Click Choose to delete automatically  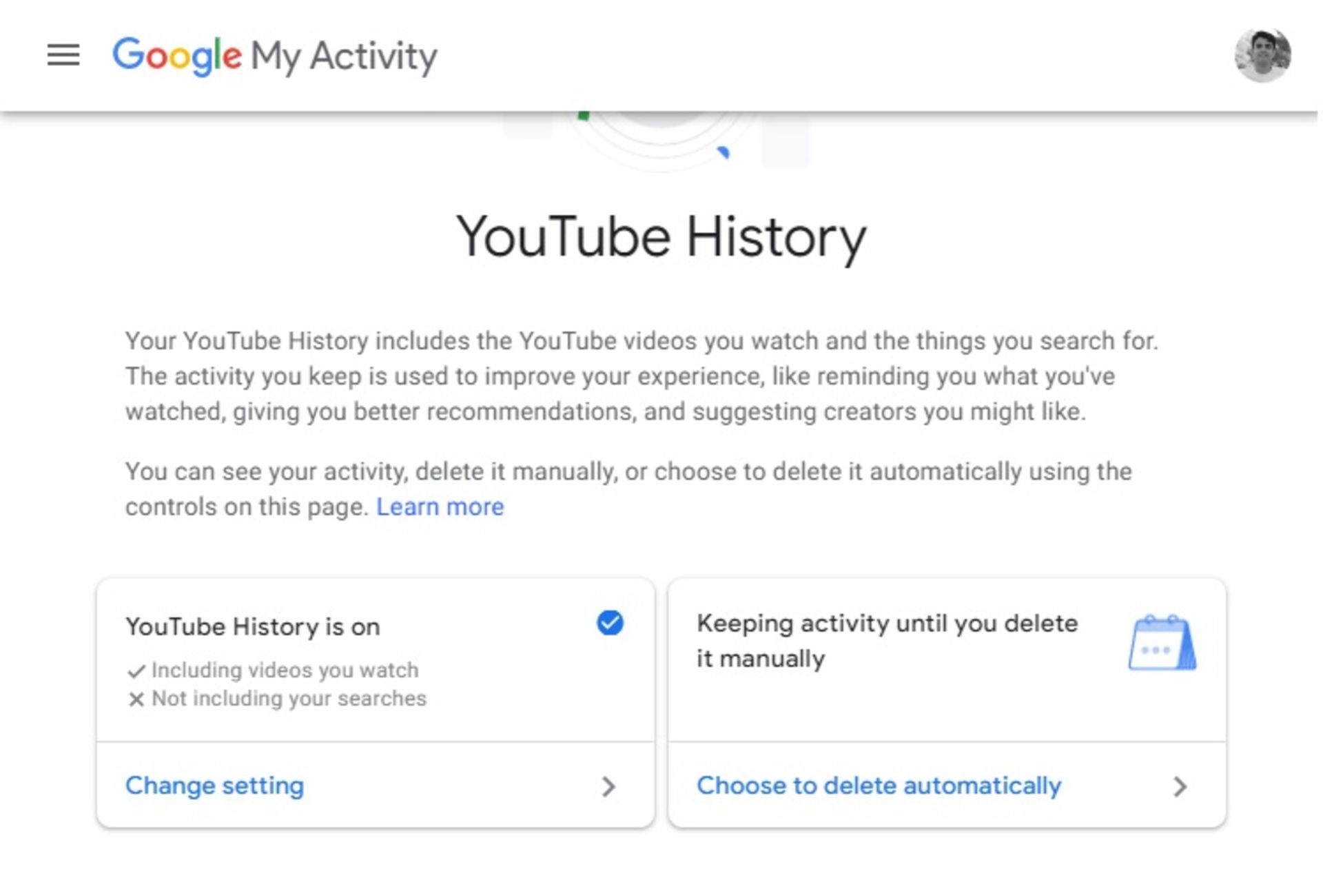879,786
